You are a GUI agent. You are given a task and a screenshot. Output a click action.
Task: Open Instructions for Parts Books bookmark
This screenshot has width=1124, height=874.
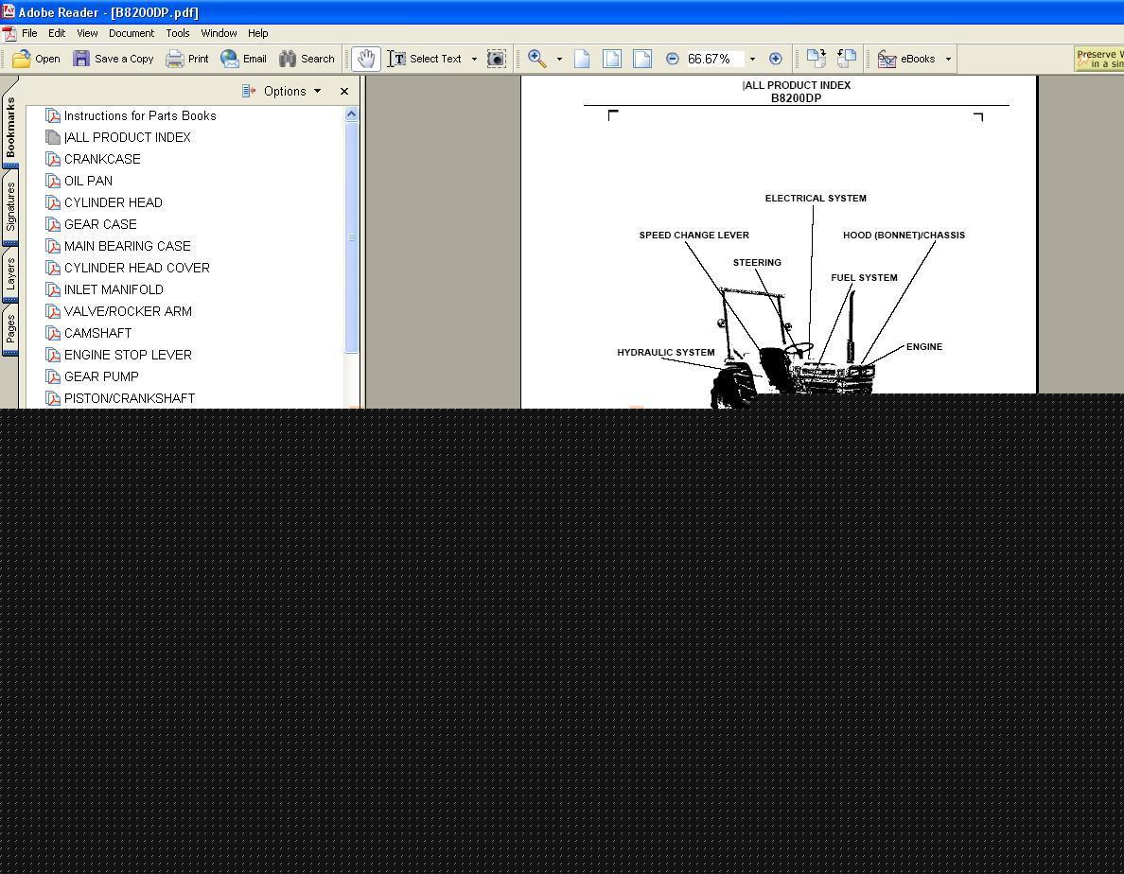pyautogui.click(x=140, y=115)
